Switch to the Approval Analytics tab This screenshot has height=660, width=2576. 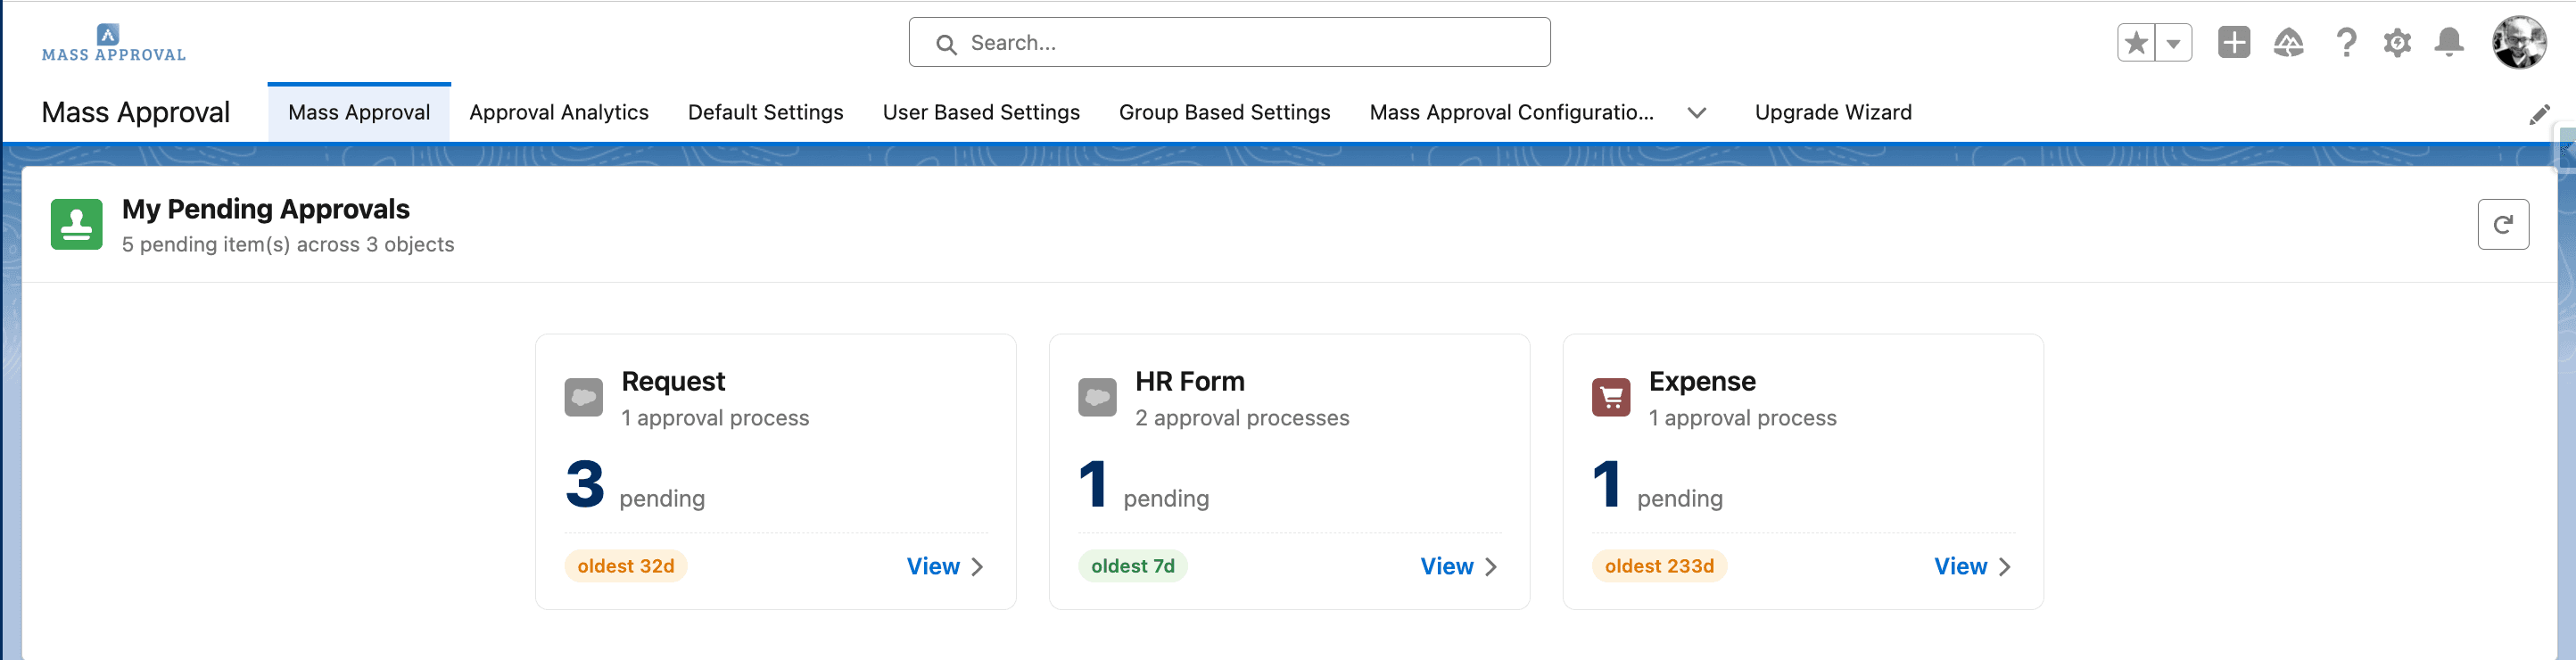(559, 112)
